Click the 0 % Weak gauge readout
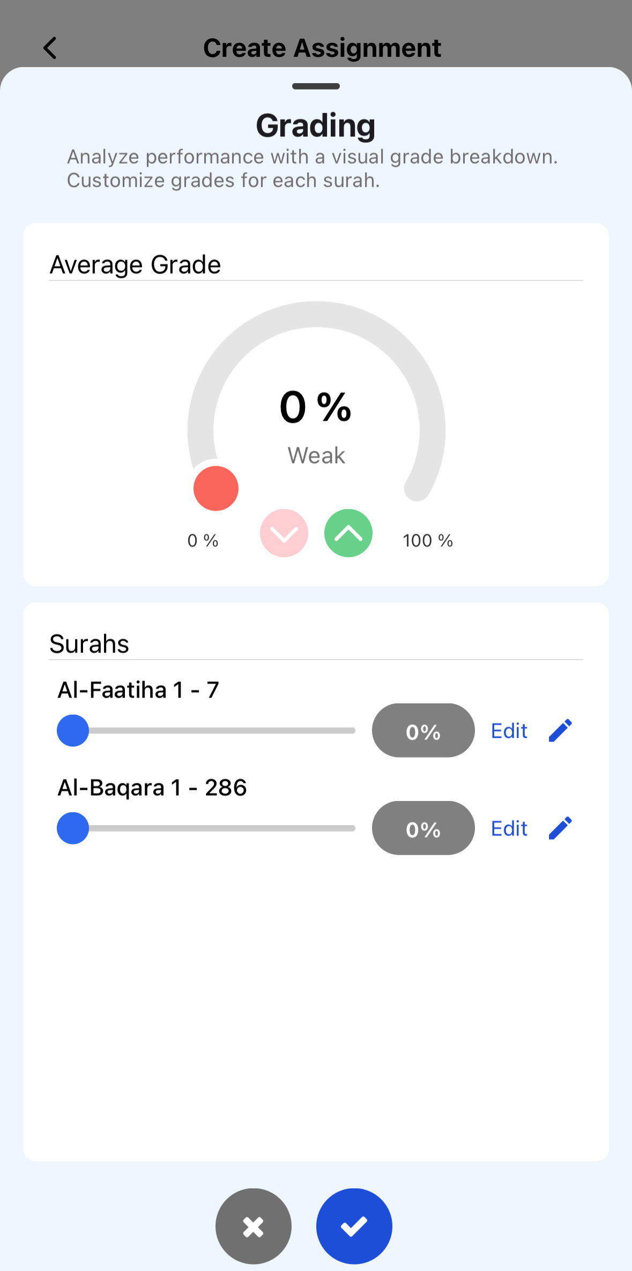This screenshot has width=632, height=1271. click(x=316, y=424)
